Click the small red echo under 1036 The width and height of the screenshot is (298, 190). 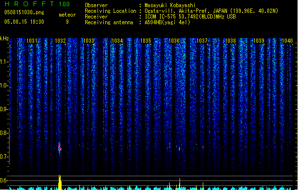pyautogui.click(x=179, y=149)
